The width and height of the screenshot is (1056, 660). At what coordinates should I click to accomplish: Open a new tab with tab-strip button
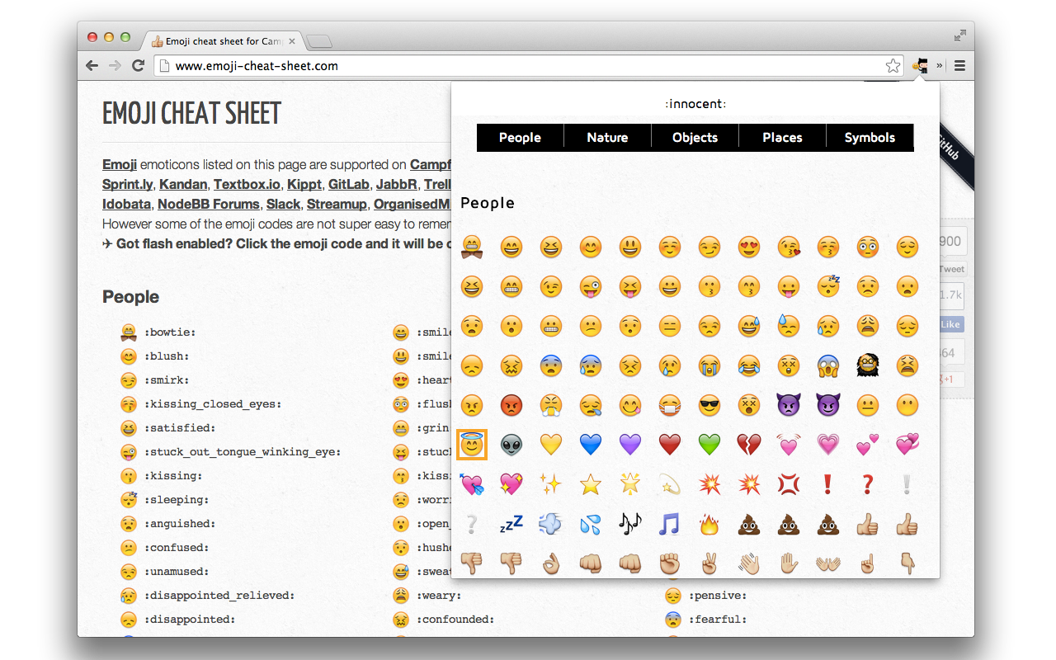(319, 41)
